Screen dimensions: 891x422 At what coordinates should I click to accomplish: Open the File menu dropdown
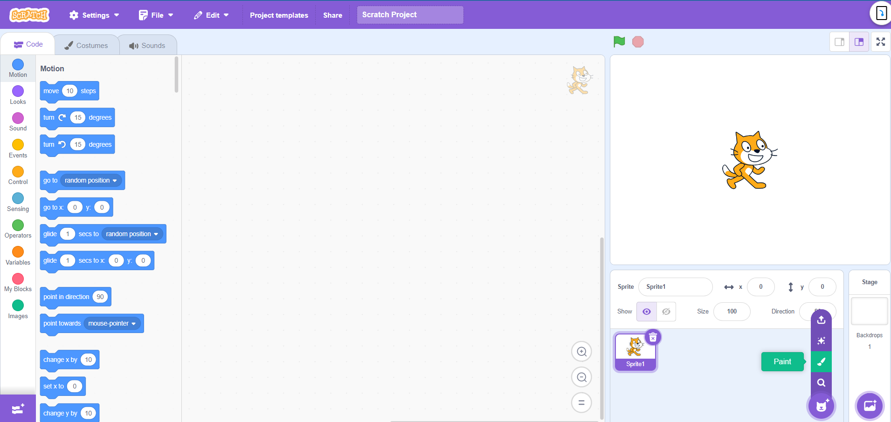[155, 14]
